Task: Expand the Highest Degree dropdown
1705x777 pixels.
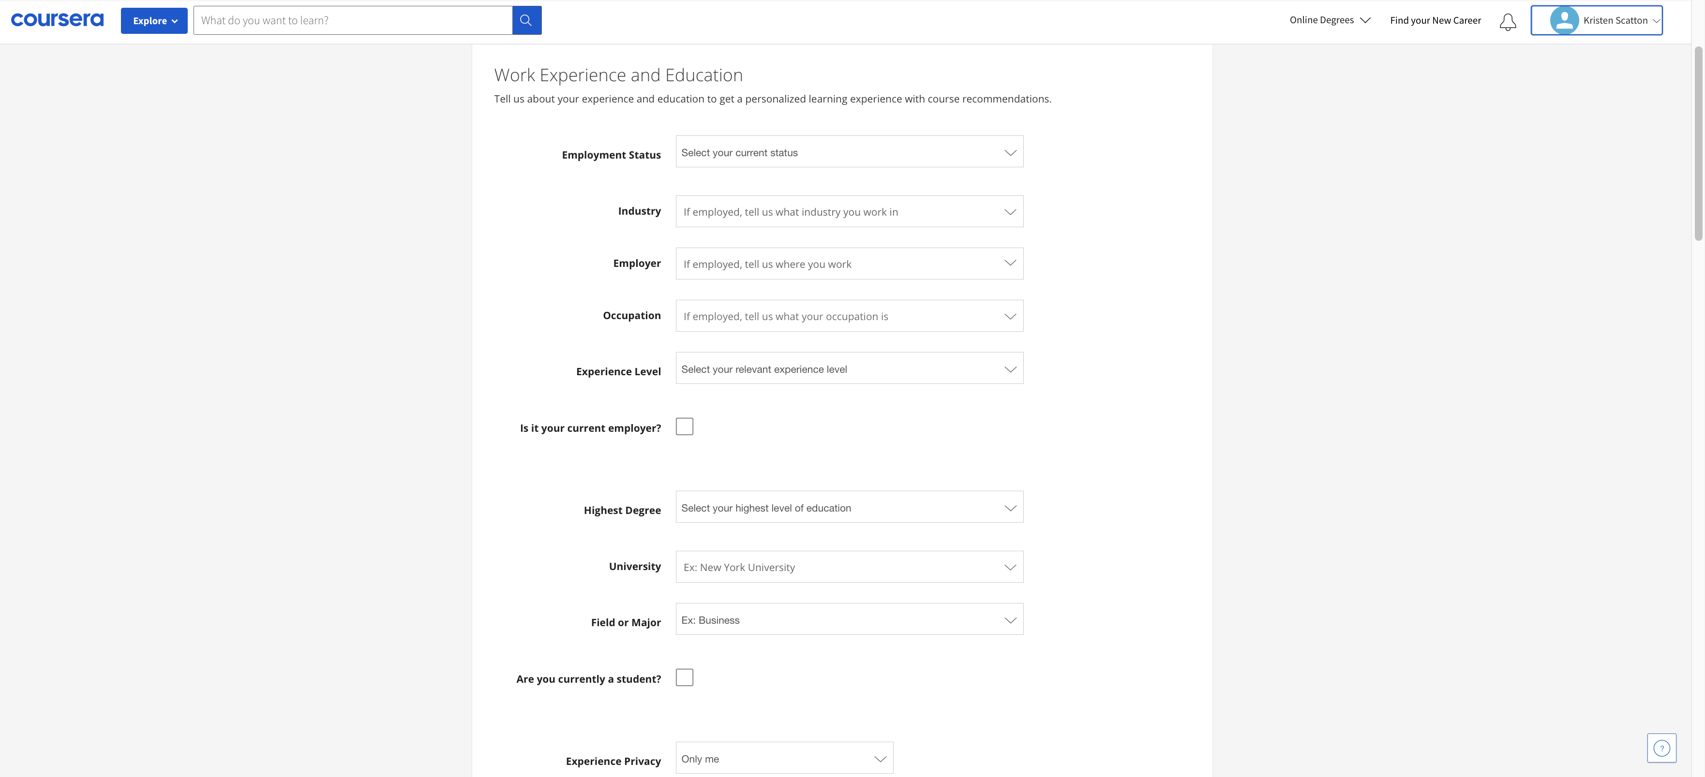Action: [x=849, y=508]
